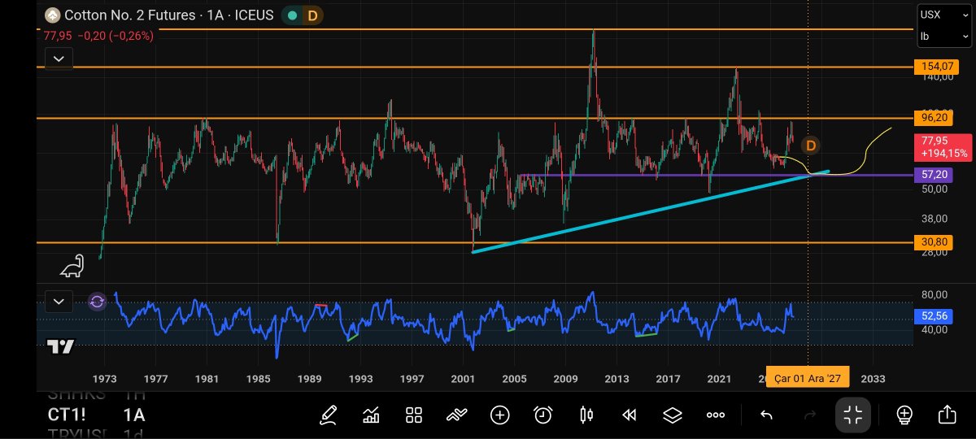Select the cyan ascending trendline
976x439 pixels.
point(651,211)
